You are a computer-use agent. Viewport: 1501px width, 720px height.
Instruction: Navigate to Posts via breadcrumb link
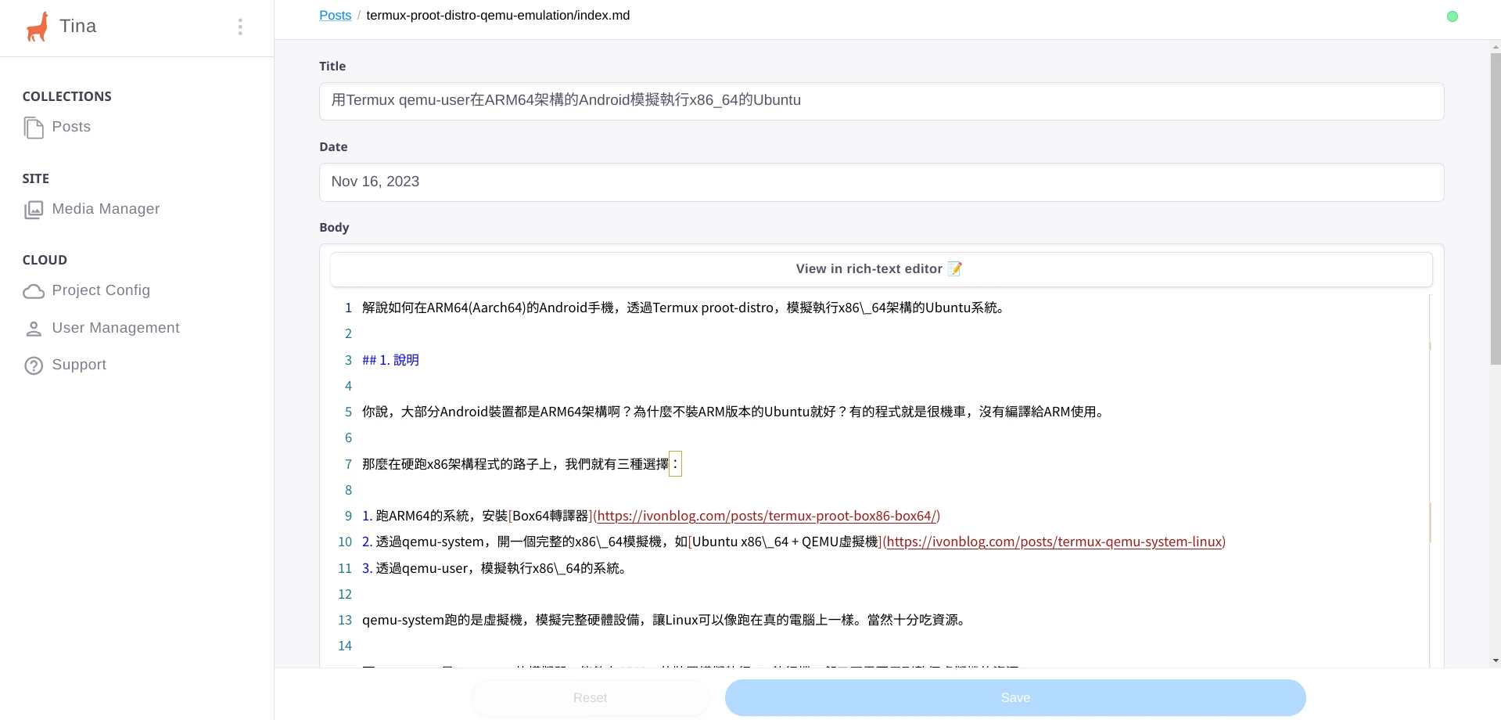point(335,16)
